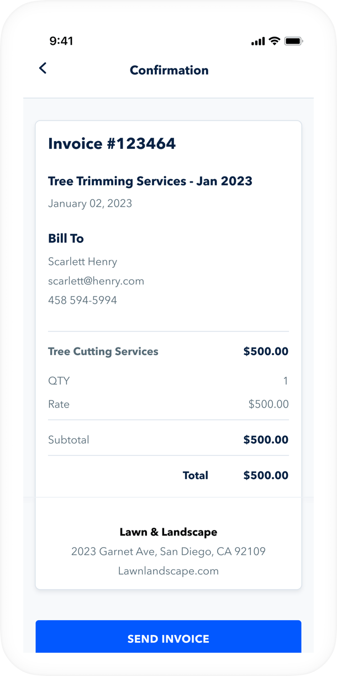Tap the back arrow icon
337x676 pixels.
(43, 69)
